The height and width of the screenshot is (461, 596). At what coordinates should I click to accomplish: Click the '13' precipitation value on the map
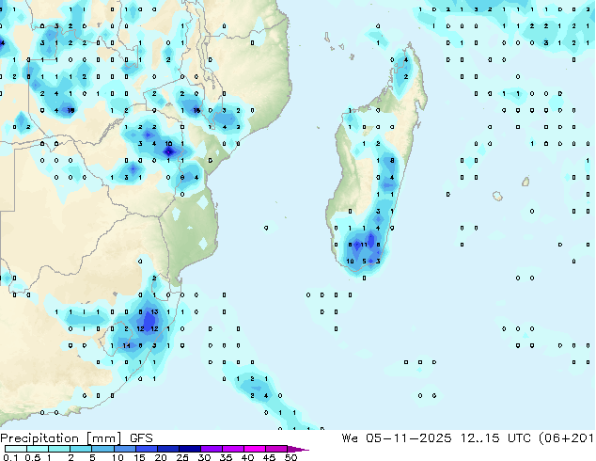(154, 312)
